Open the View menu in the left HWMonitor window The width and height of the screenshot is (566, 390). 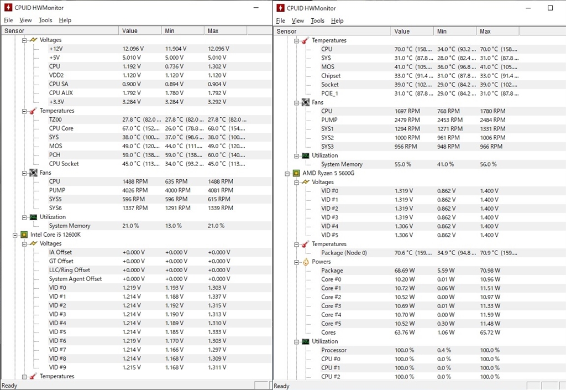coord(25,20)
